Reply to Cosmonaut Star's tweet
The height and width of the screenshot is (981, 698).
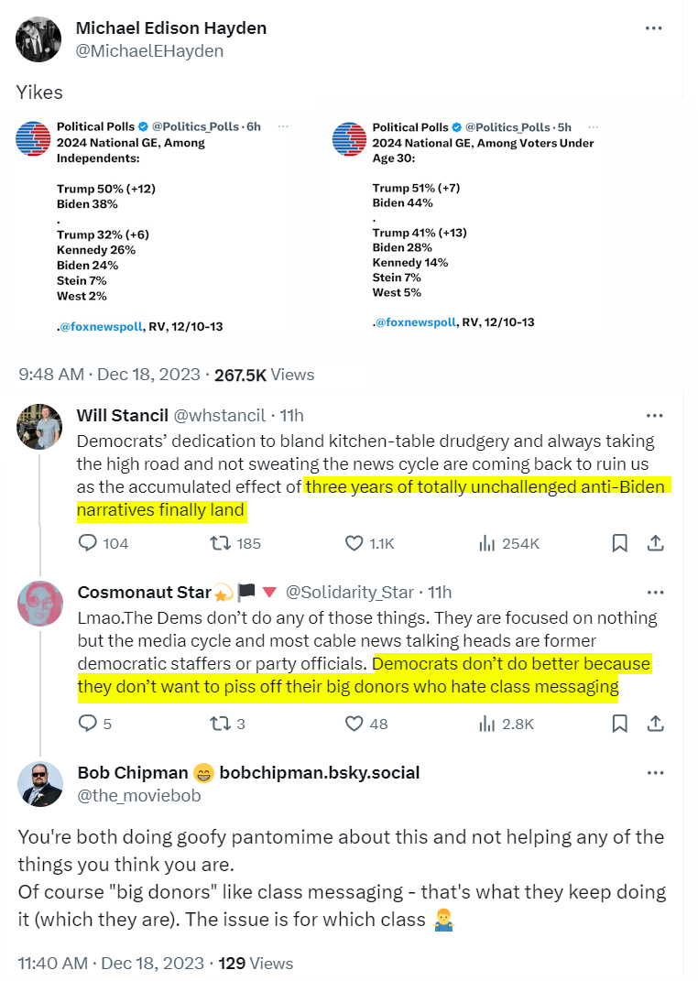pos(88,724)
